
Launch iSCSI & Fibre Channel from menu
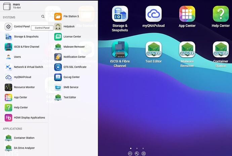[22, 47]
